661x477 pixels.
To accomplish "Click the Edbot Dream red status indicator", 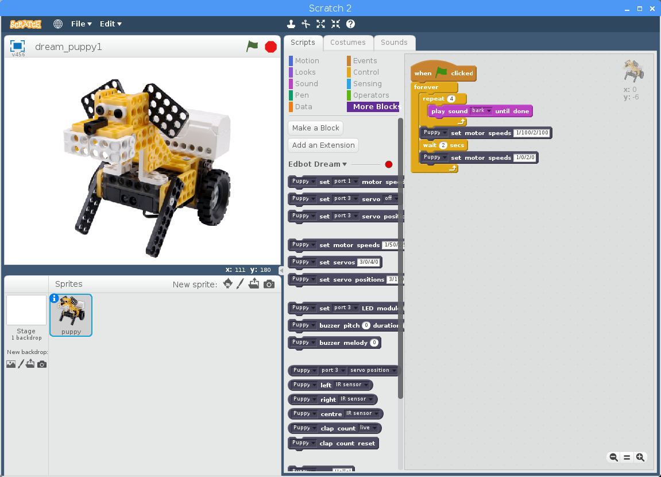I will coord(389,164).
